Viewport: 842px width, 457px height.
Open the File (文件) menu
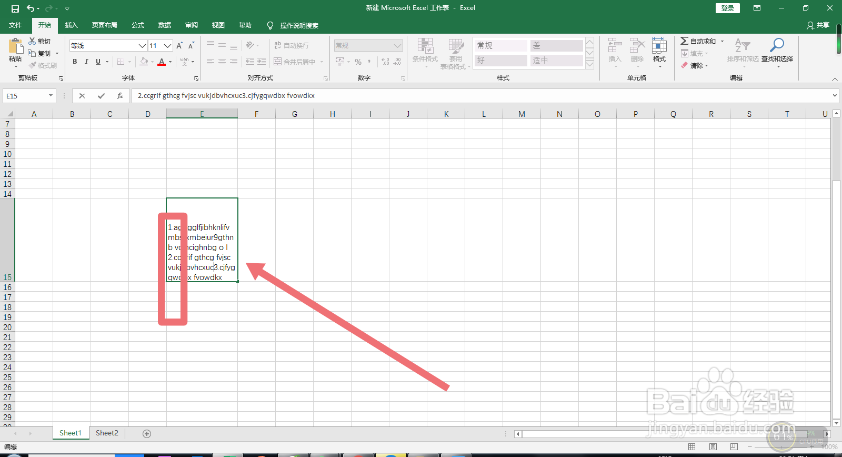click(x=15, y=25)
